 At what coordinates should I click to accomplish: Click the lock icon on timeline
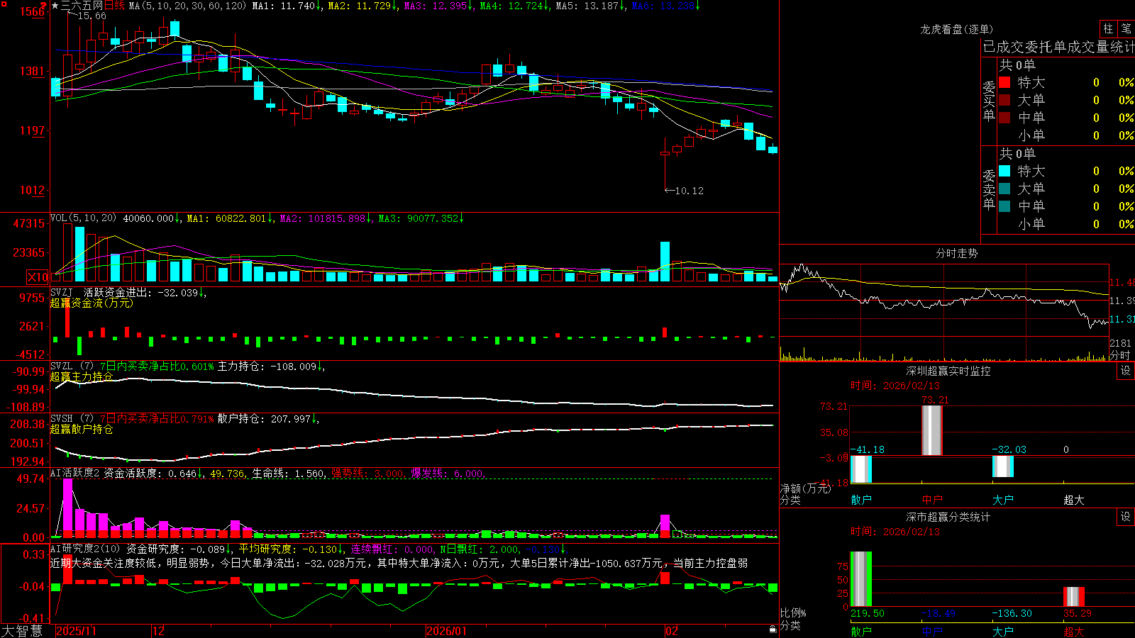pyautogui.click(x=773, y=629)
